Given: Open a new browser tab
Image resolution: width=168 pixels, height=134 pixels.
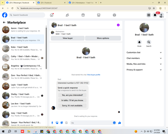Looking at the screenshot, I should click(x=101, y=3).
